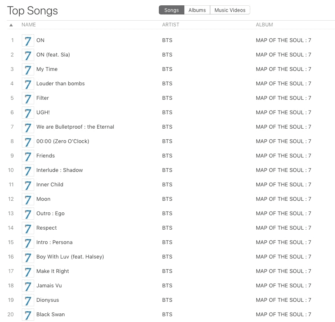Viewport: 335px width, 322px height.
Task: Open MAP OF THE SOUL : 7 link on Respect row
Action: (x=283, y=228)
